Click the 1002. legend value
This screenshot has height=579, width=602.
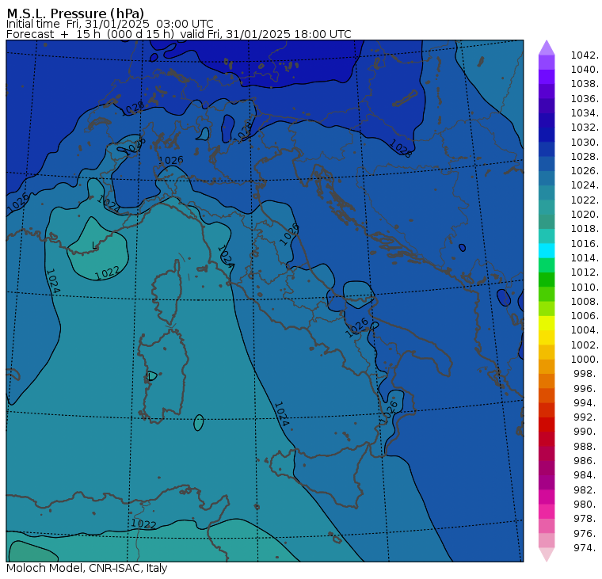pyautogui.click(x=585, y=345)
